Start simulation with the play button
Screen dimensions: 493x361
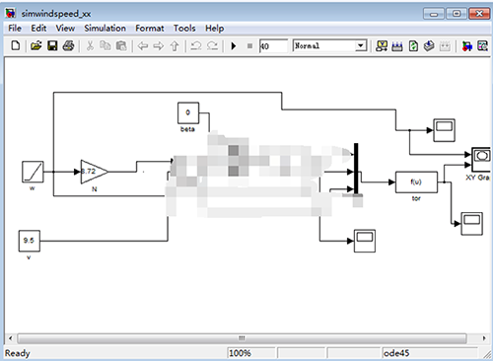point(234,46)
